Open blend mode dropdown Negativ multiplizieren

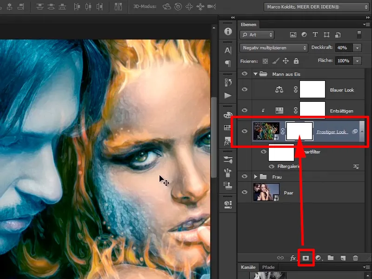tap(274, 48)
